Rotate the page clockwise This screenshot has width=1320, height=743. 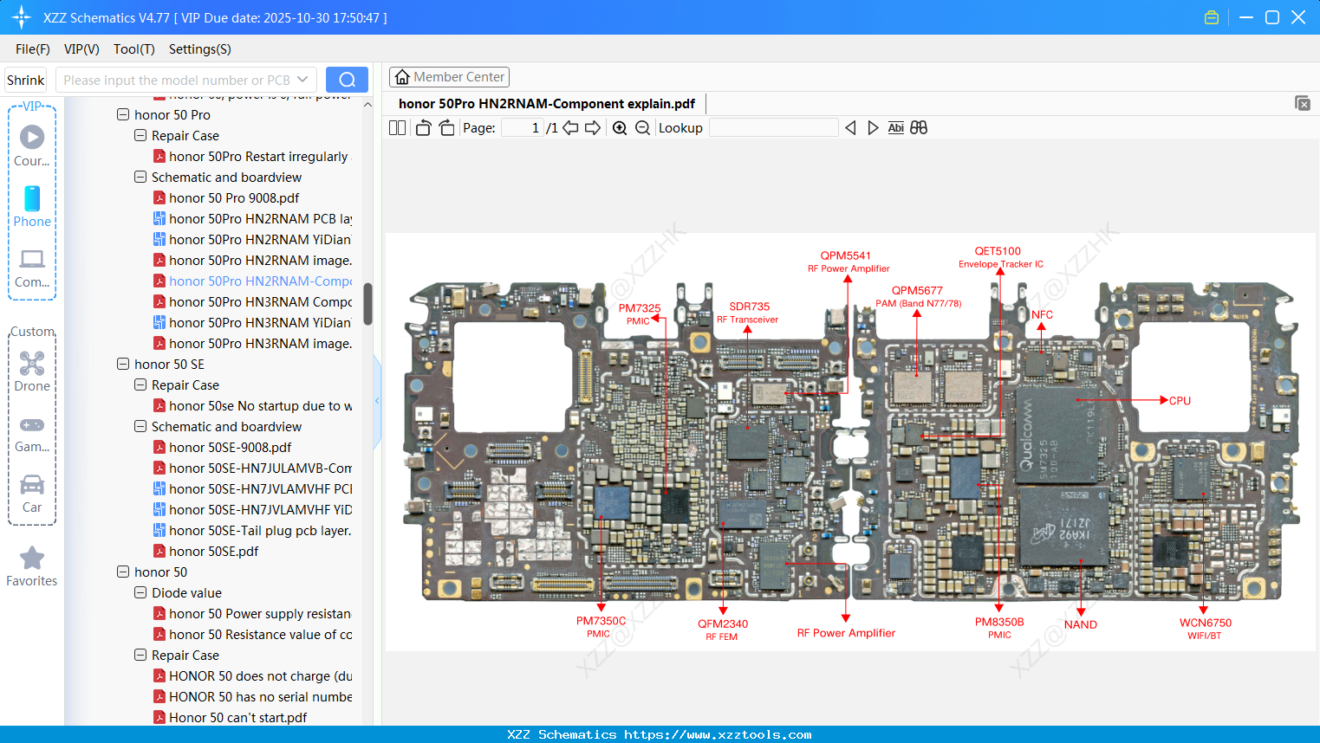[x=446, y=128]
